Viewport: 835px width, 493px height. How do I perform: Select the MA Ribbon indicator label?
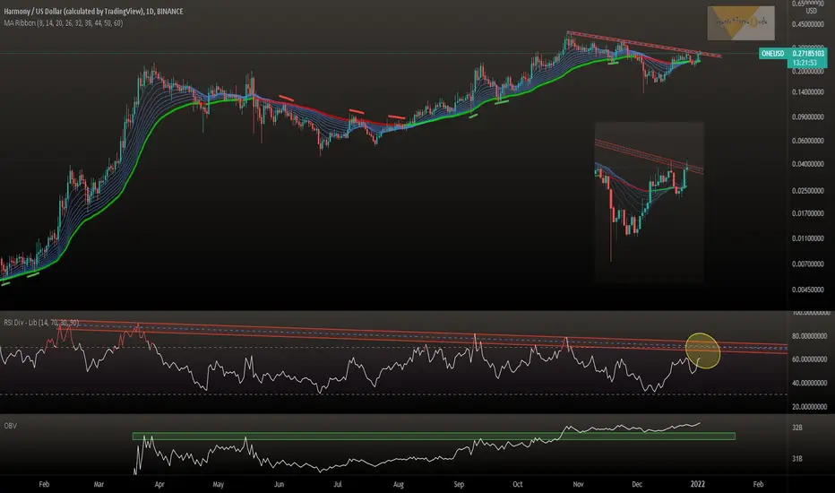click(64, 23)
